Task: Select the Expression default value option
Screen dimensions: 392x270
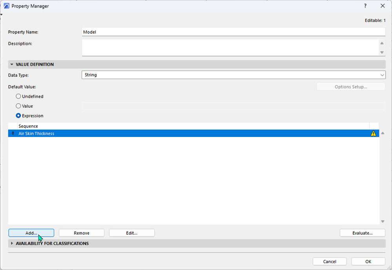Action: pyautogui.click(x=18, y=115)
